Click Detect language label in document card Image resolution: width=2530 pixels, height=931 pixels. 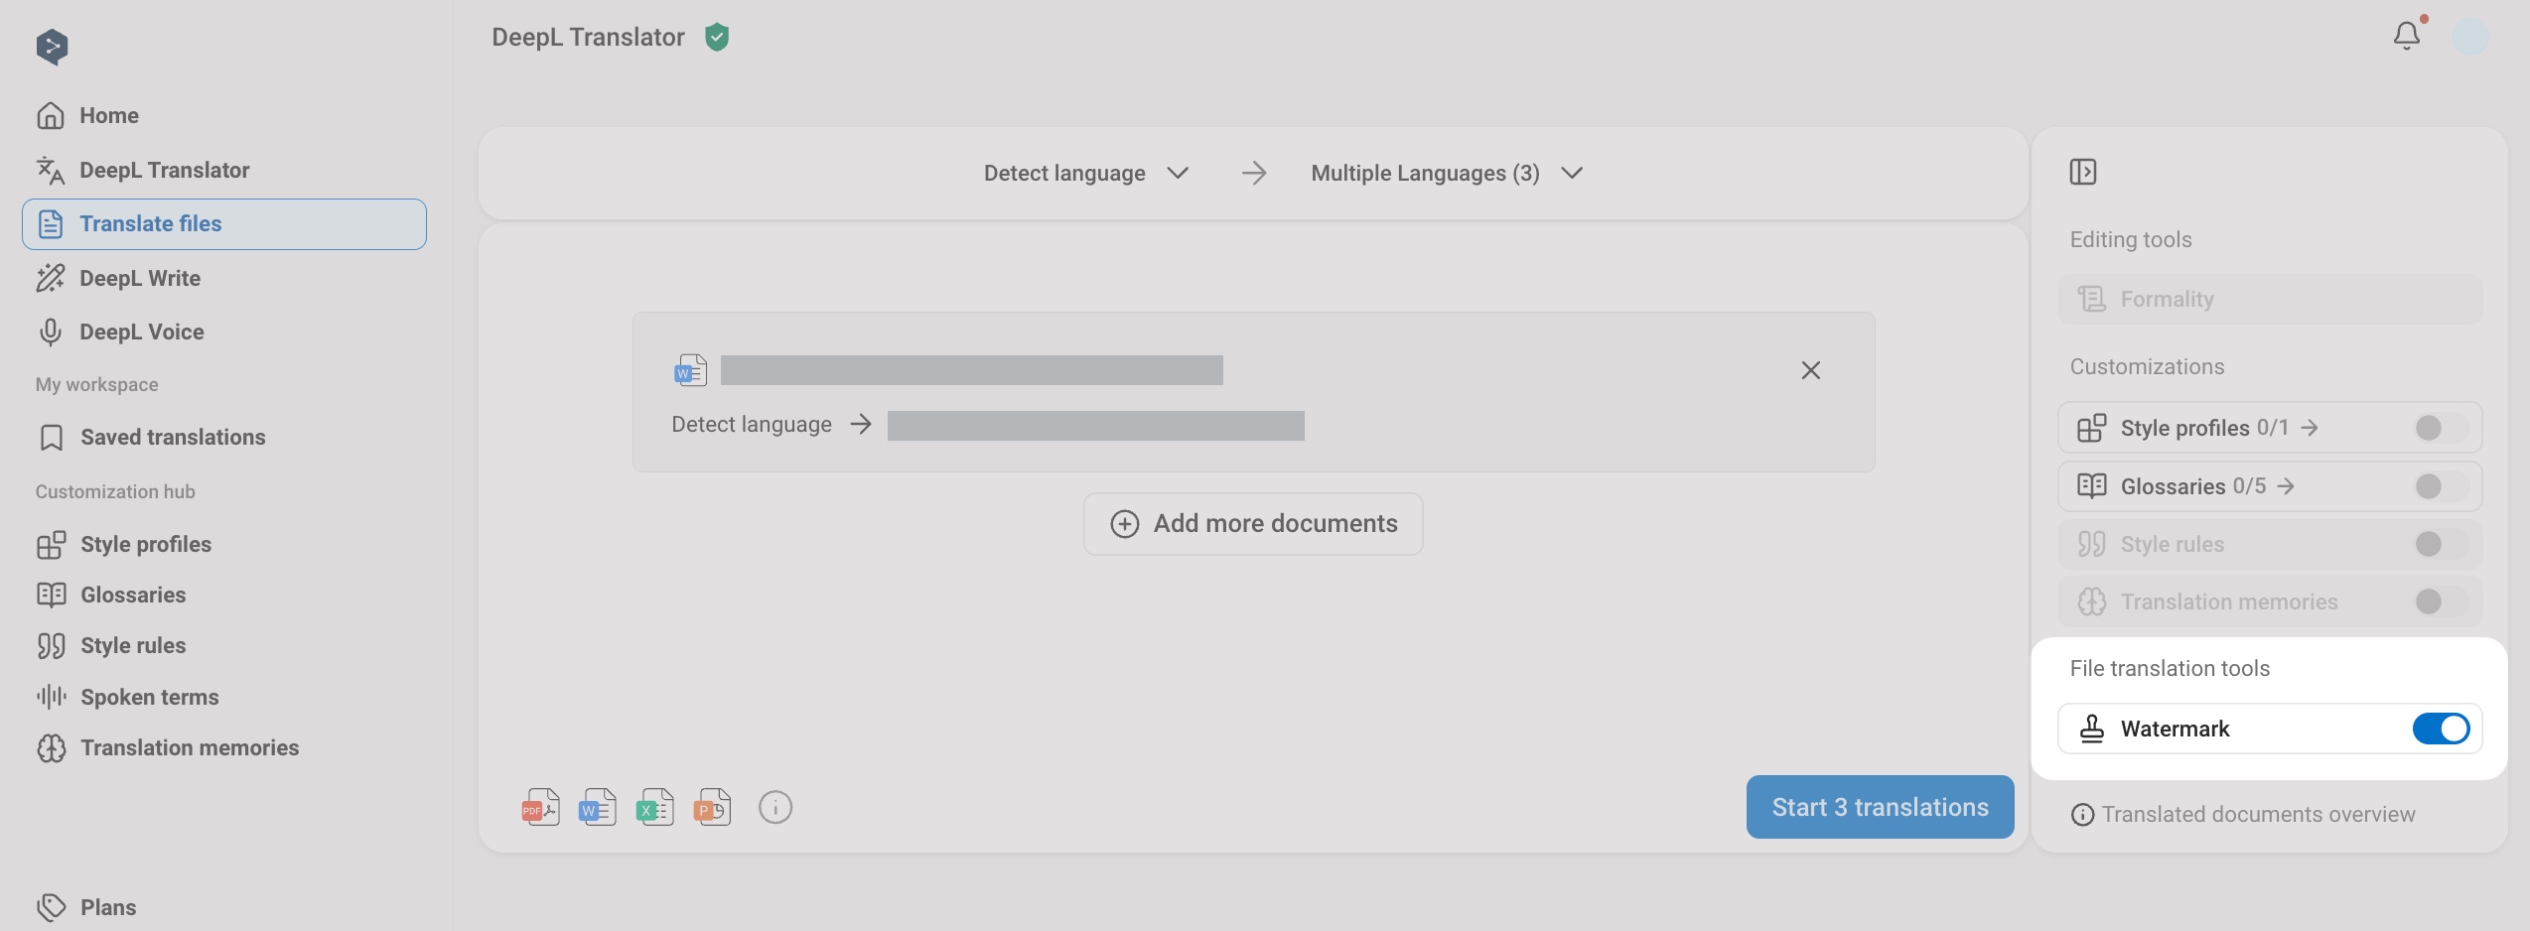(752, 425)
